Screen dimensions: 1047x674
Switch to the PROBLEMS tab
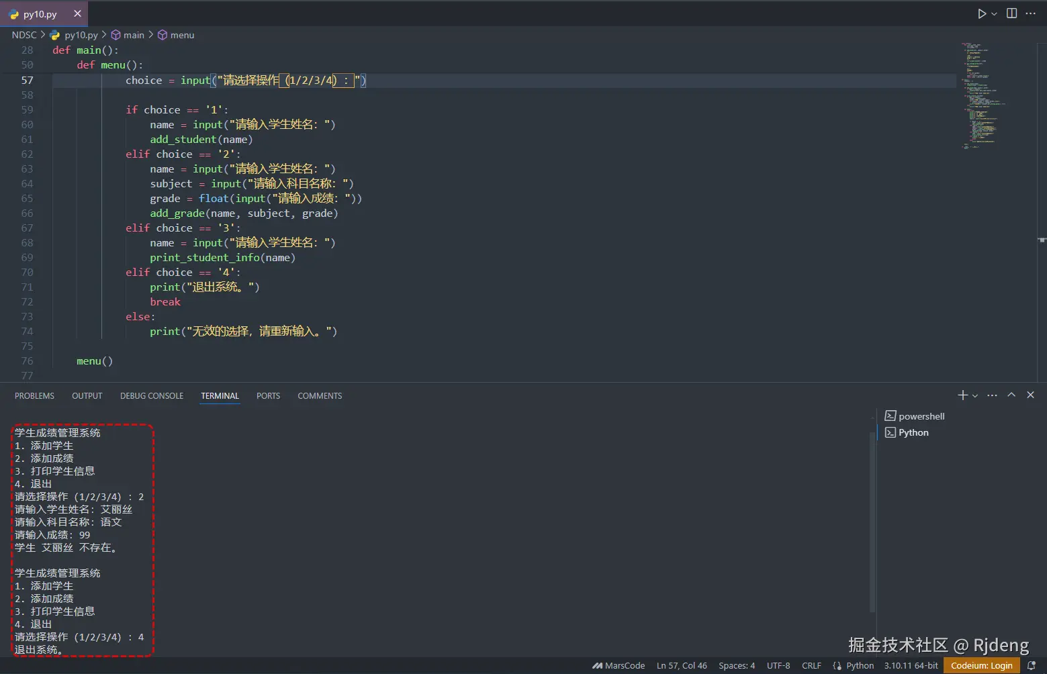pos(34,396)
